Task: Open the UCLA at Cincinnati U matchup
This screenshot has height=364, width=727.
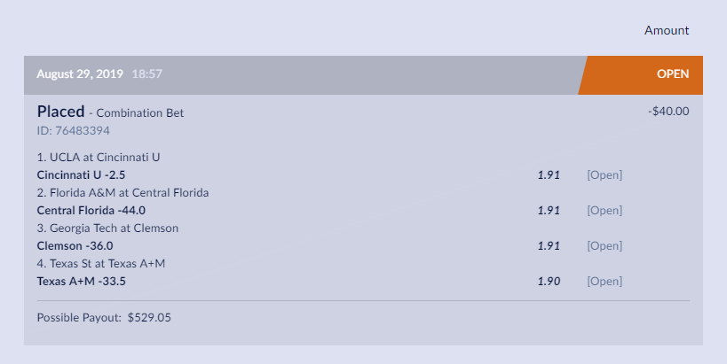Action: click(98, 157)
